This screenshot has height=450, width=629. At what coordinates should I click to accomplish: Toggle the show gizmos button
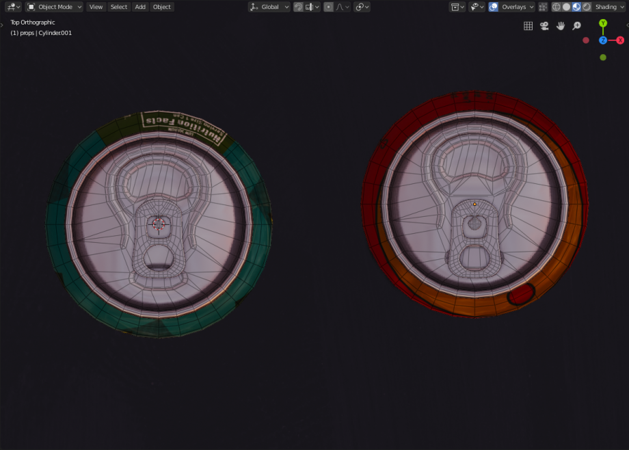pyautogui.click(x=474, y=7)
